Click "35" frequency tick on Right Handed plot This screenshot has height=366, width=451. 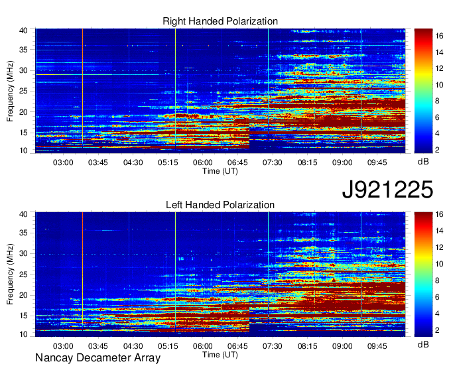(x=23, y=50)
